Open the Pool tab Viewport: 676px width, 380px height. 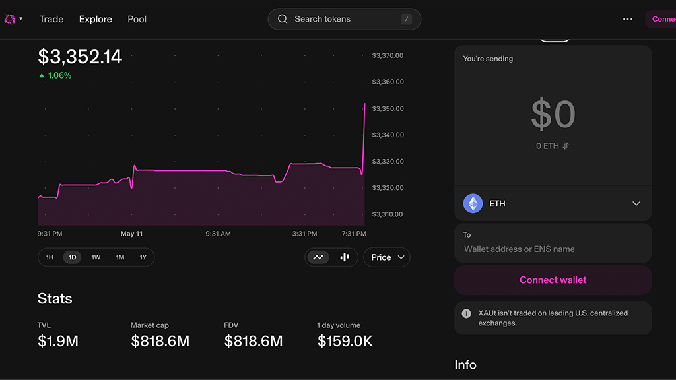tap(137, 19)
